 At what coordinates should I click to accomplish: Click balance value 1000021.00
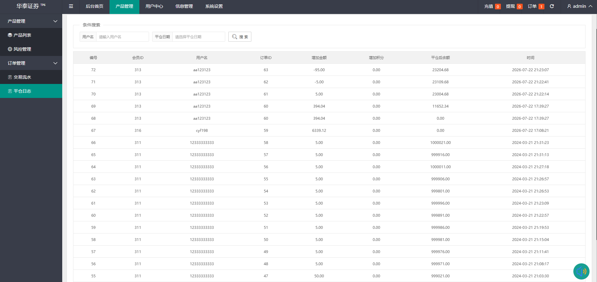(x=441, y=143)
